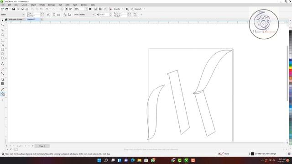Open Microsoft Edge from taskbar
Screen dimensions: 292x164
(x=133, y=160)
